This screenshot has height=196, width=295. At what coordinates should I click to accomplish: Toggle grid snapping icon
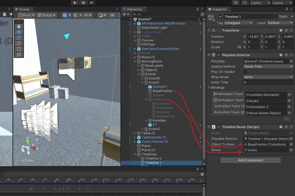75,15
